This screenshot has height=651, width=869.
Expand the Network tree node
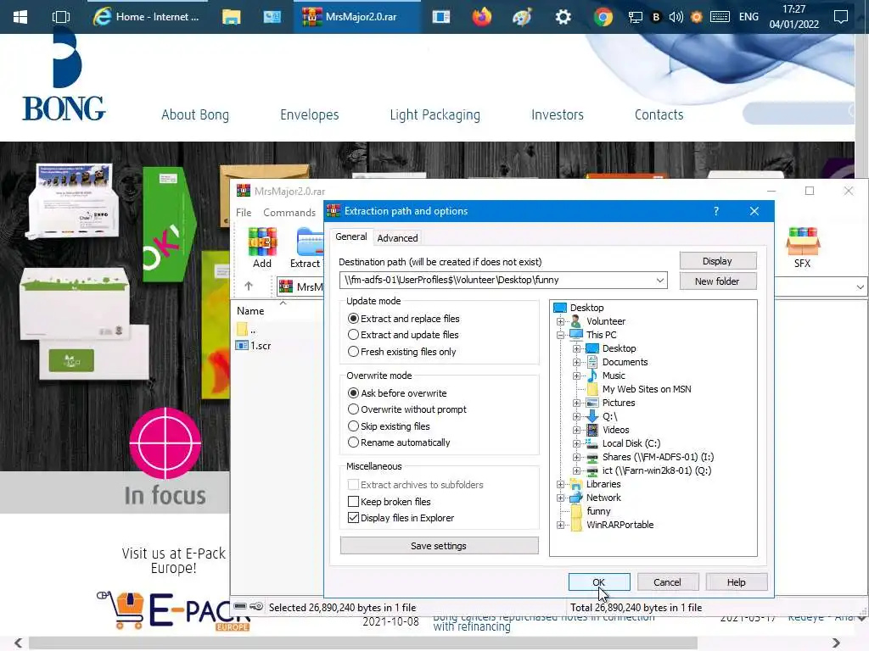pyautogui.click(x=560, y=498)
